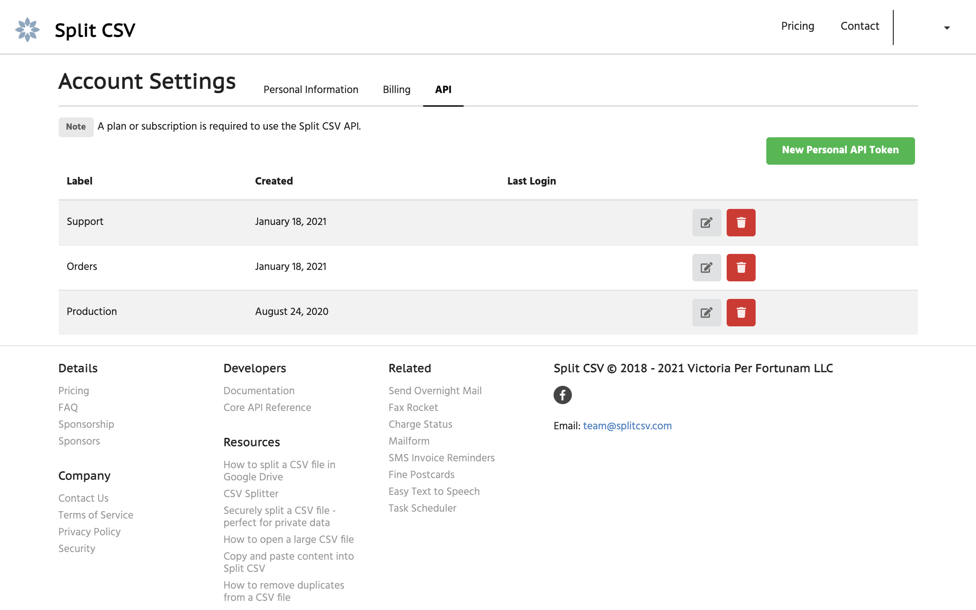Open Securely split a CSV file article
The image size is (976, 610).
(279, 516)
